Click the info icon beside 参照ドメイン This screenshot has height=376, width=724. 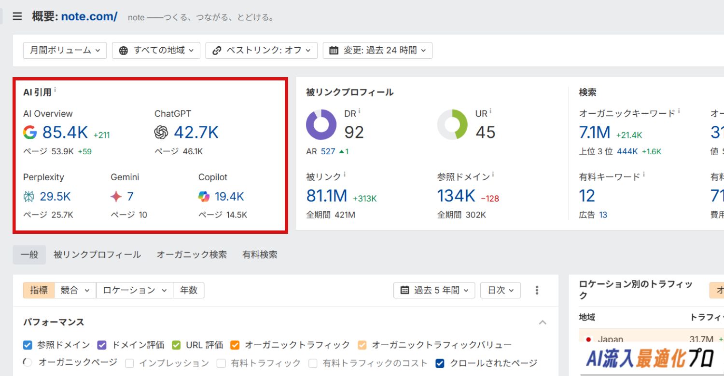(493, 175)
